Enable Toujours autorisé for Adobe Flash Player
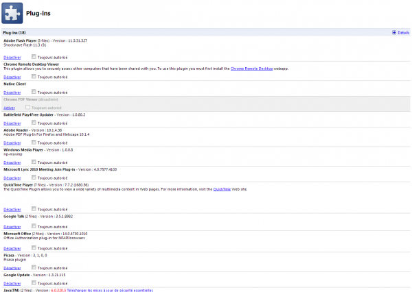The image size is (412, 292). (34, 56)
